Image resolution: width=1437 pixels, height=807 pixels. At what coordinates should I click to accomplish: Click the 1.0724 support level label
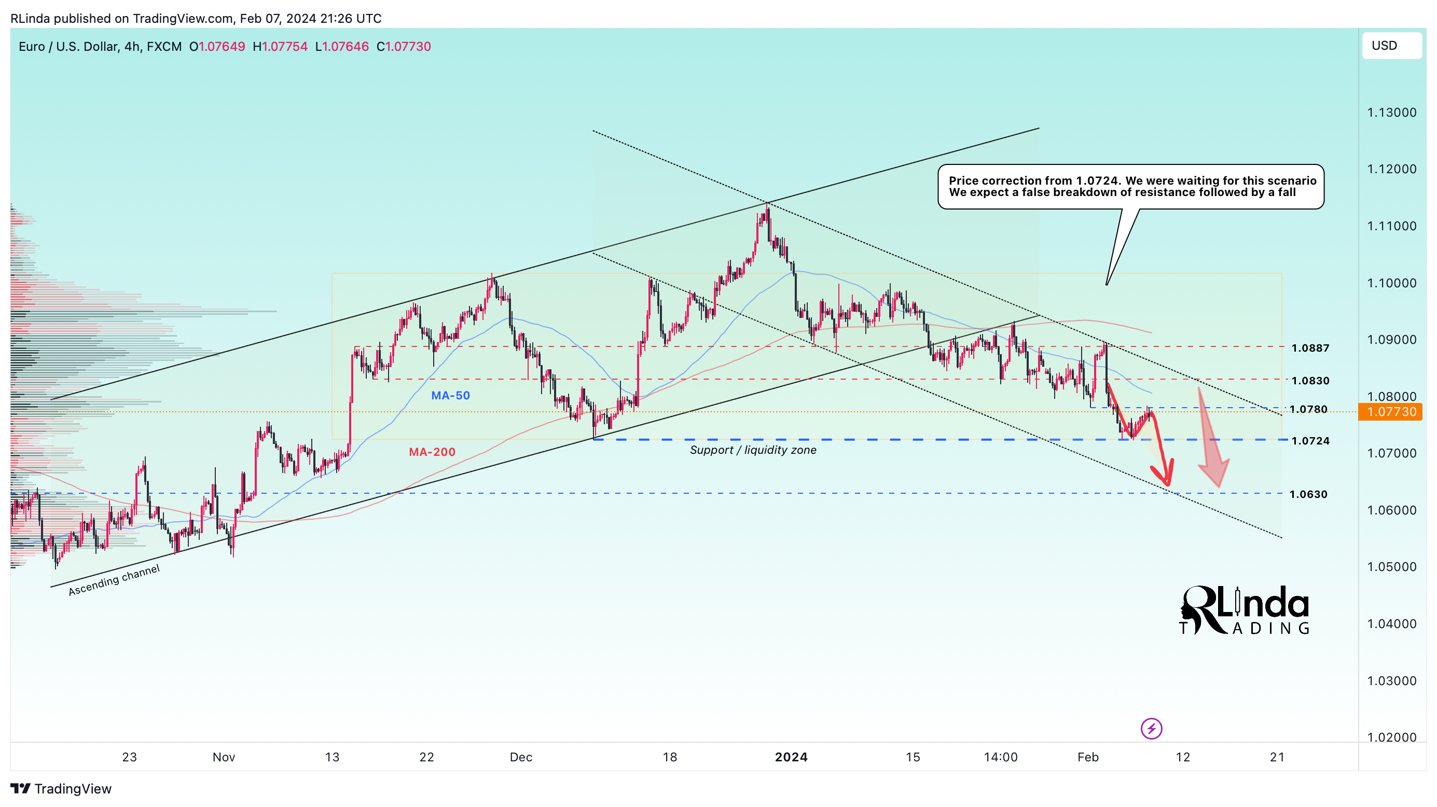[x=1310, y=441]
